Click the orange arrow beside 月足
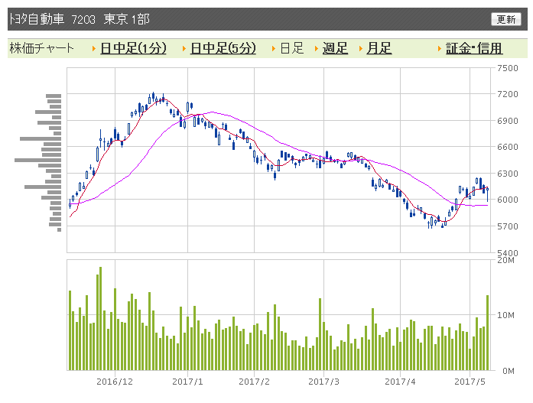 (x=361, y=49)
